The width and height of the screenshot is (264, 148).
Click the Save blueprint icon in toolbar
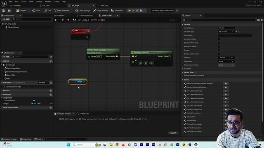coord(4,10)
